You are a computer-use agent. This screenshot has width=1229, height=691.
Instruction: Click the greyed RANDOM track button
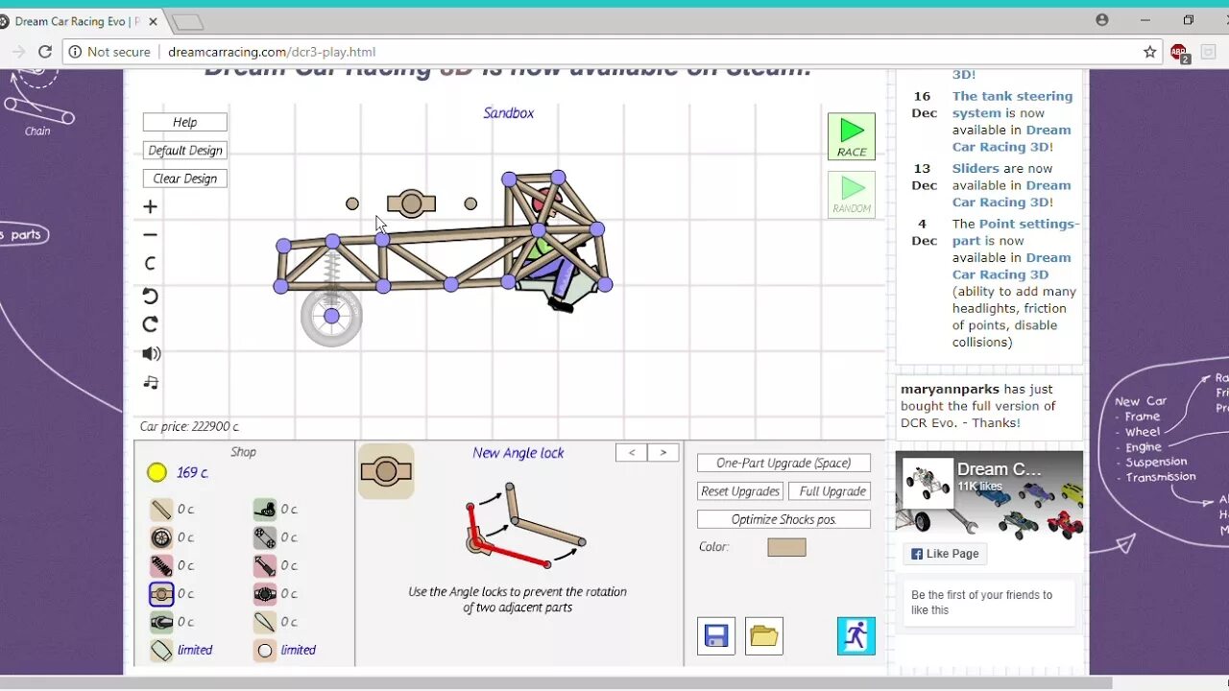[852, 194]
